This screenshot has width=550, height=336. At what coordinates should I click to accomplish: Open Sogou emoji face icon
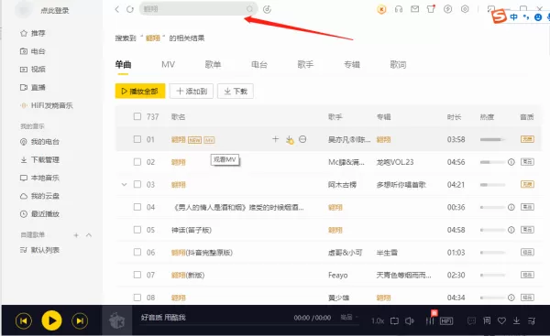[538, 17]
